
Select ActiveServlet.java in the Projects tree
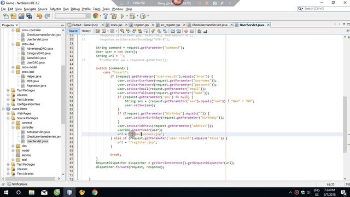click(38, 132)
